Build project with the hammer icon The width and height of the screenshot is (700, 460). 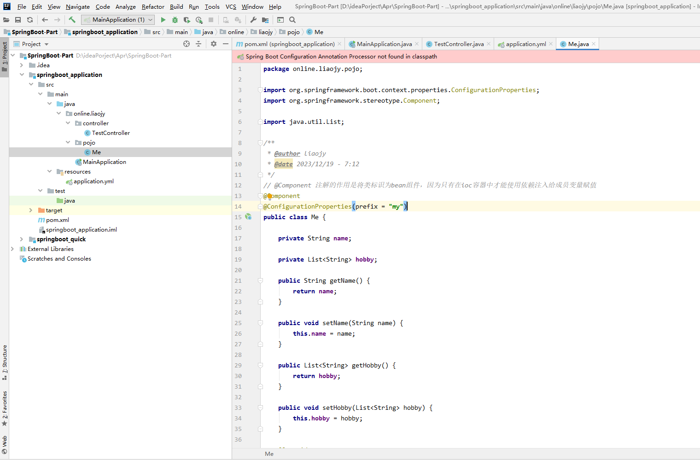tap(72, 20)
